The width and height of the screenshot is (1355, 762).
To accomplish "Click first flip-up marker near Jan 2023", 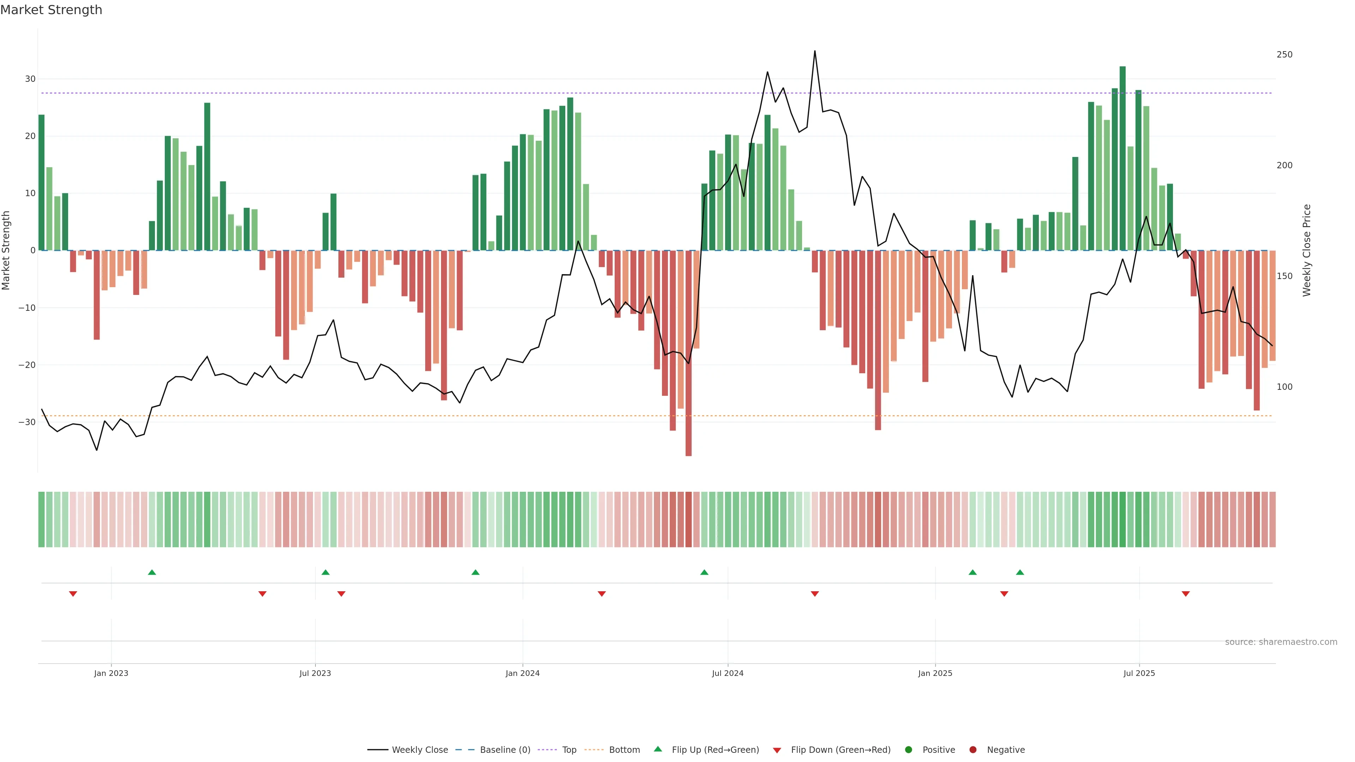I will pyautogui.click(x=152, y=572).
